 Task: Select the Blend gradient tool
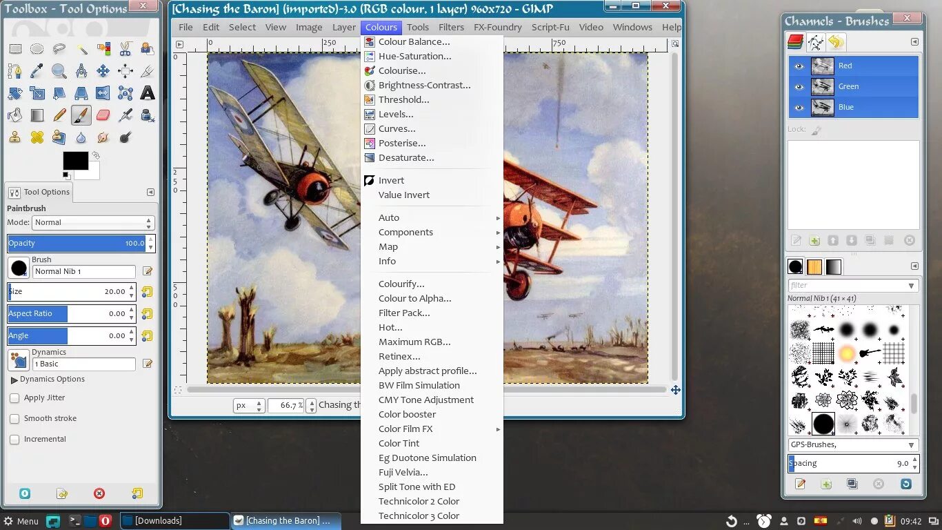37,115
